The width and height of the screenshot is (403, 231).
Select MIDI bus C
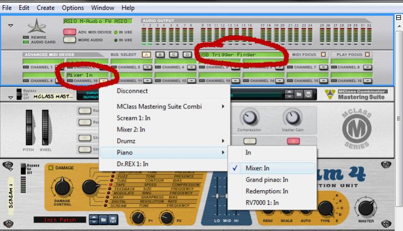point(174,54)
